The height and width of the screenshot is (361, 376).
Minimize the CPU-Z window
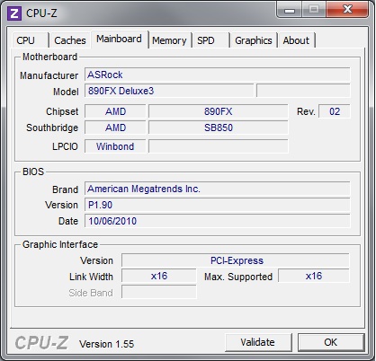(x=290, y=10)
